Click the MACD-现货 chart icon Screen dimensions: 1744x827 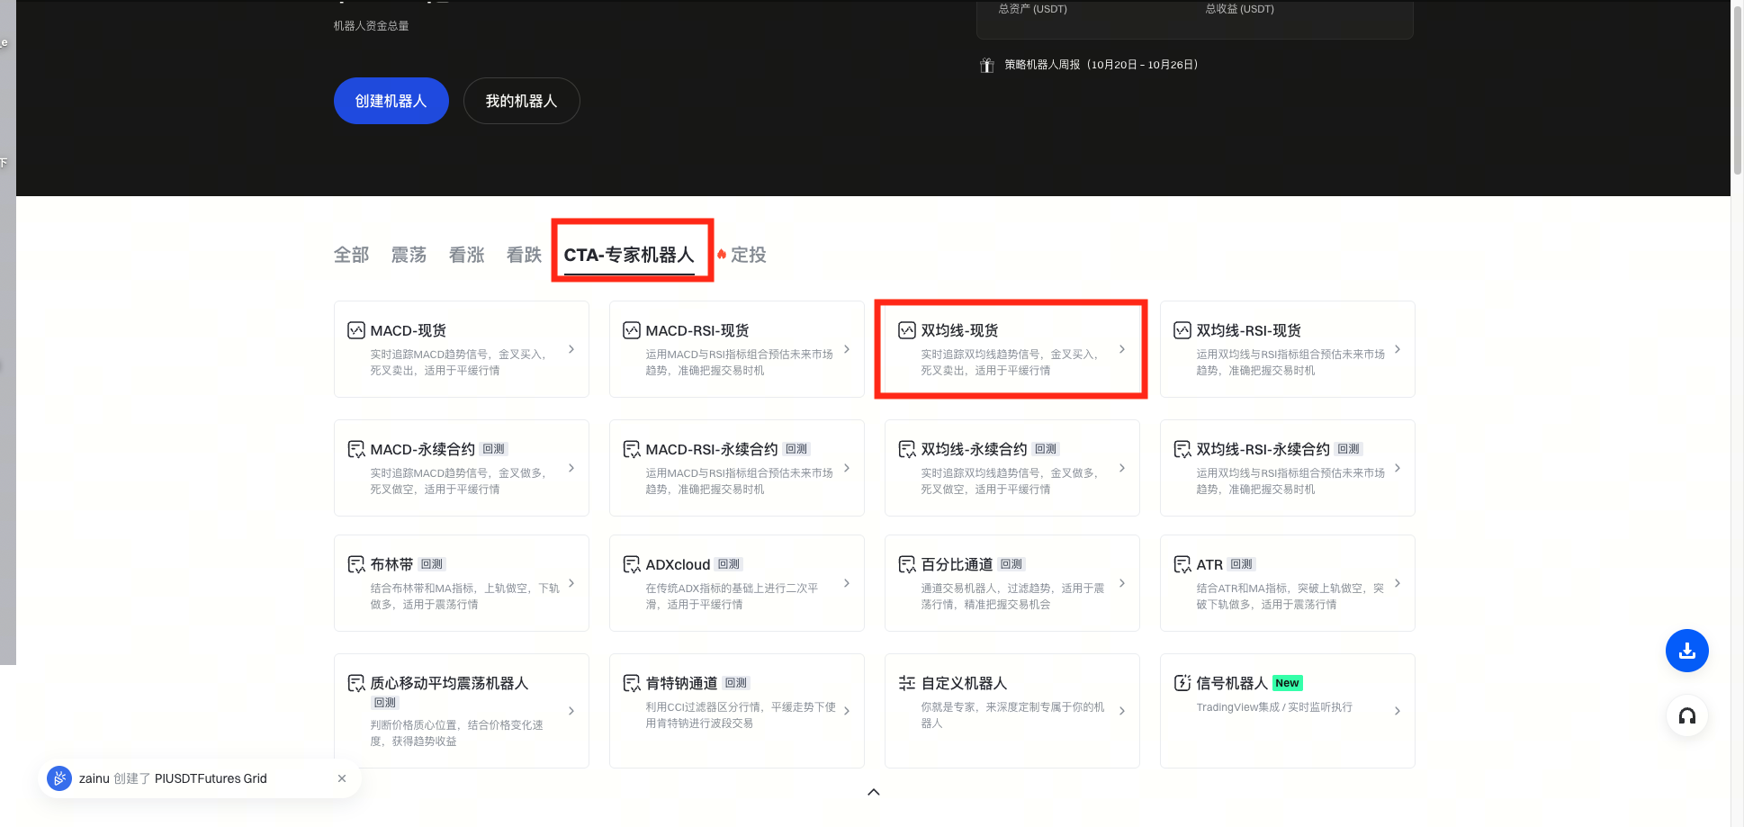[356, 330]
